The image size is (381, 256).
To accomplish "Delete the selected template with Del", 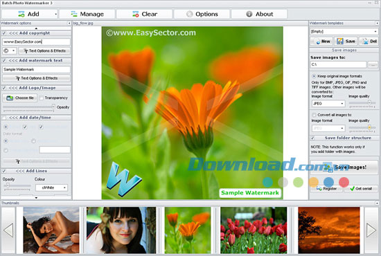I will 369,42.
